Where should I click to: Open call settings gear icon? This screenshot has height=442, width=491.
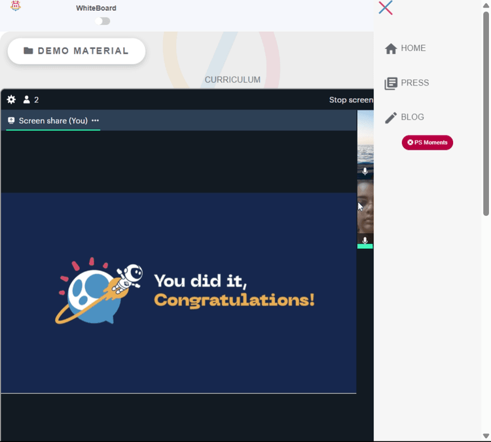(11, 99)
